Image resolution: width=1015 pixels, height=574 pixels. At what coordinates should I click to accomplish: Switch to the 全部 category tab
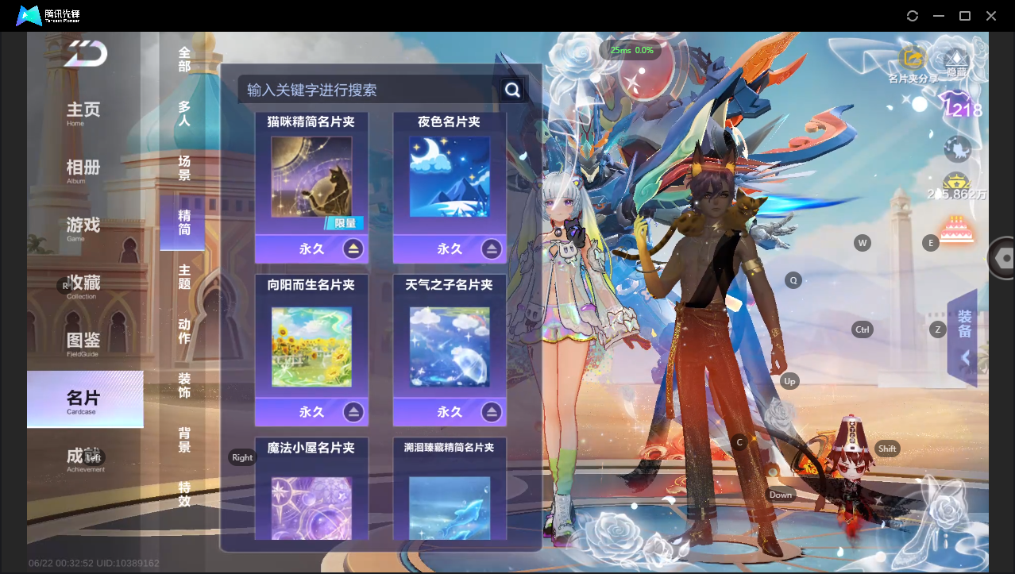[184, 59]
